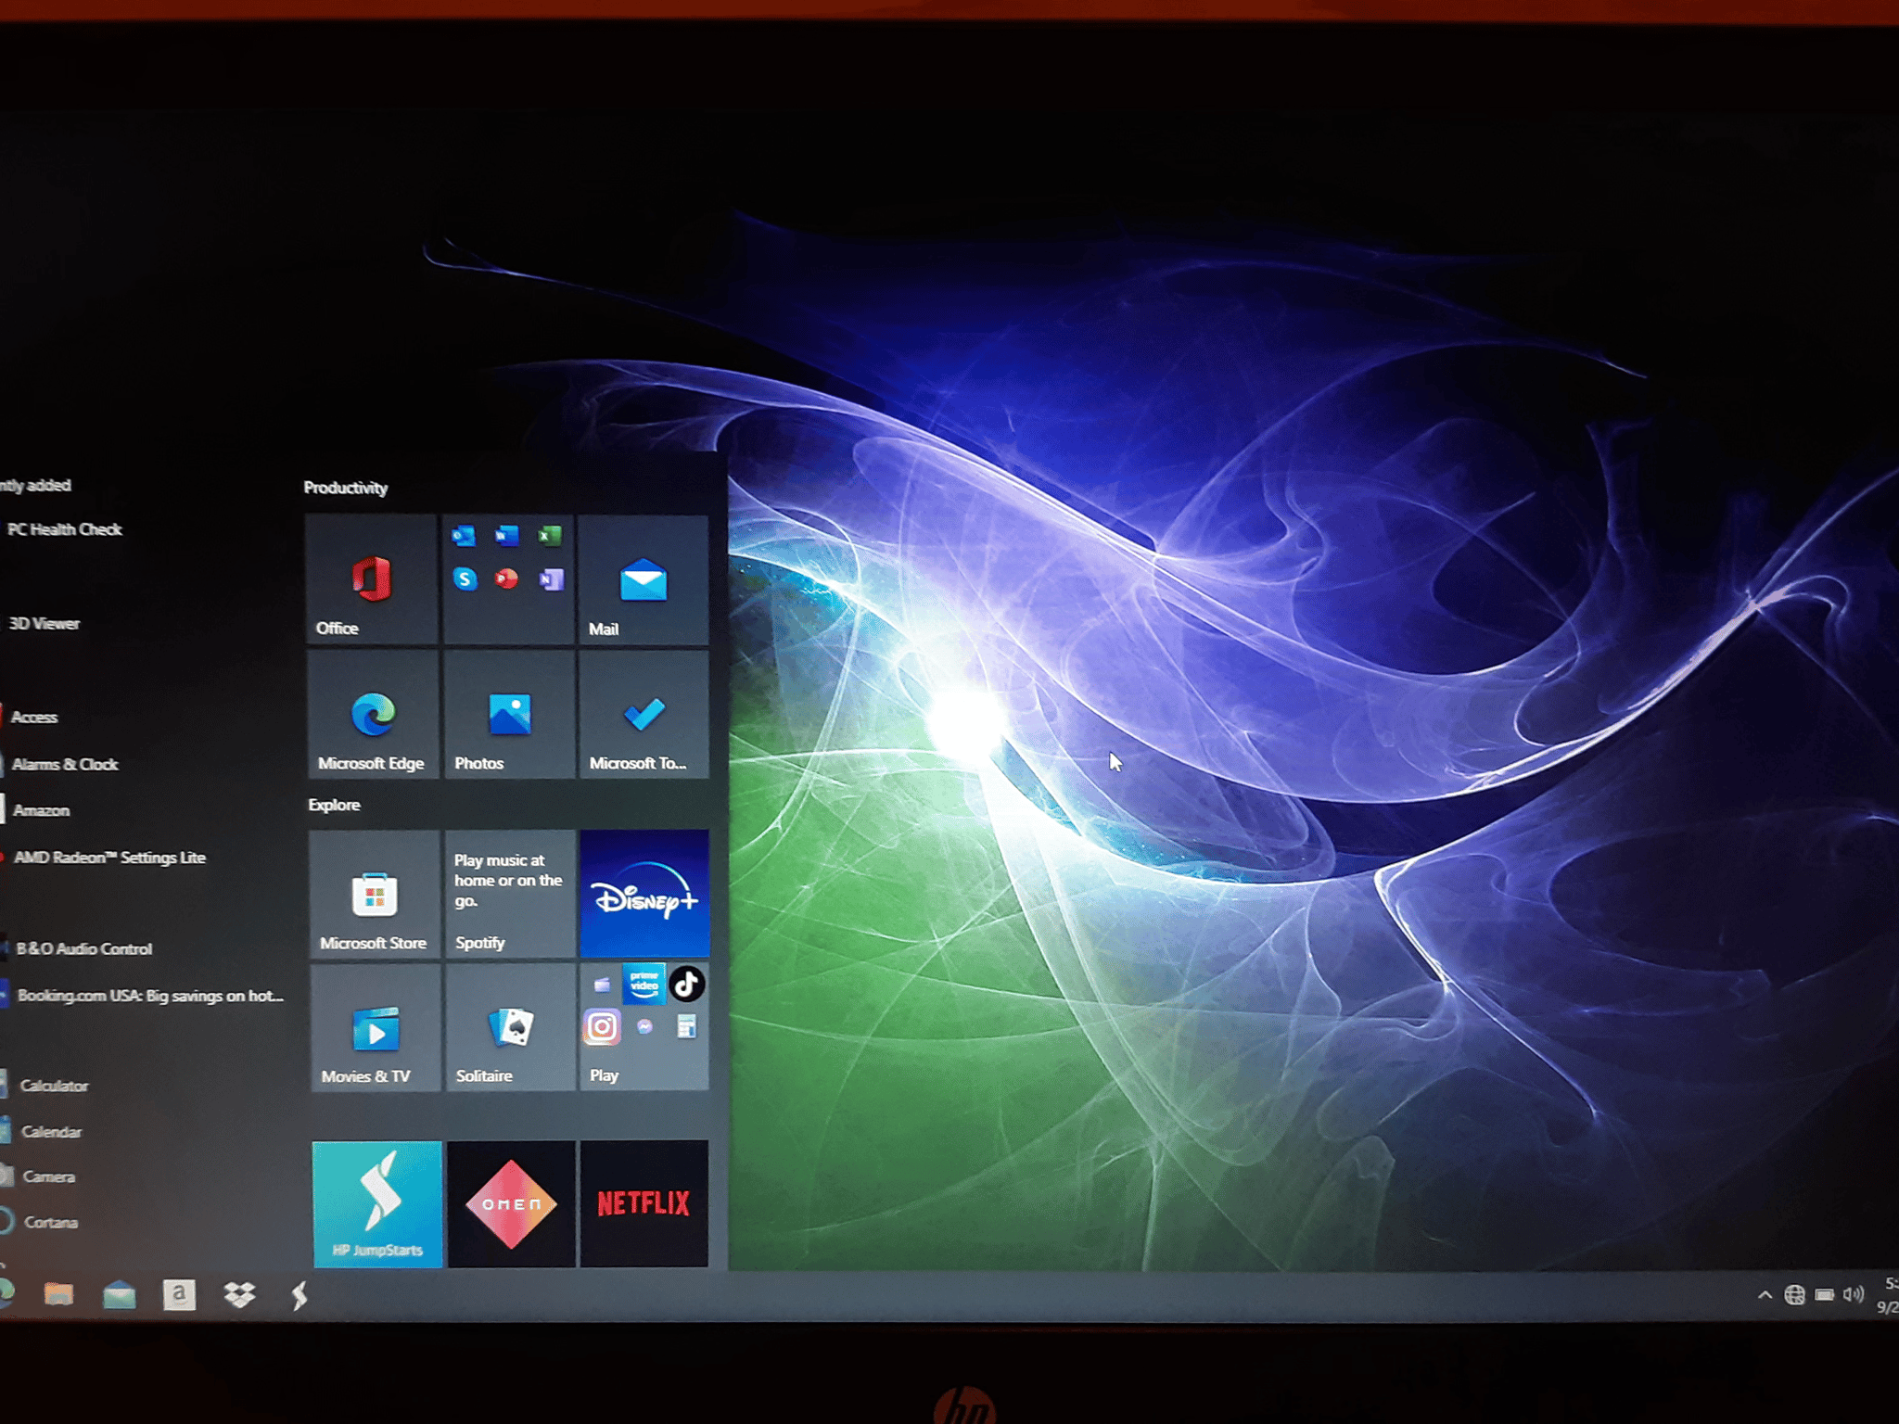1899x1424 pixels.
Task: Open Cortana from the app list
Action: tap(51, 1223)
